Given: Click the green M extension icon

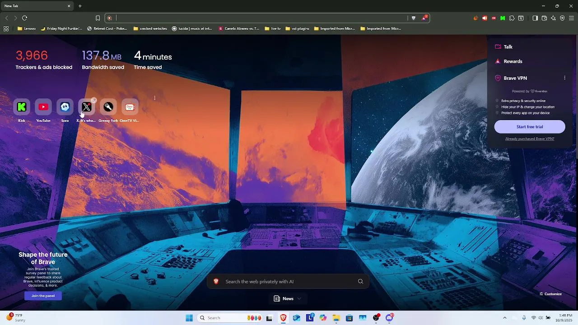Looking at the screenshot, I should click(503, 18).
